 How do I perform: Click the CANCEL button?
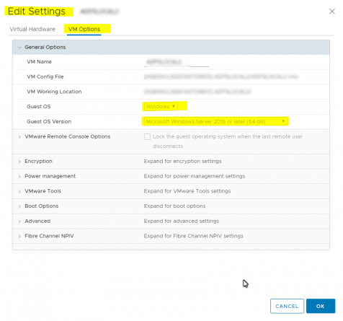(x=287, y=306)
